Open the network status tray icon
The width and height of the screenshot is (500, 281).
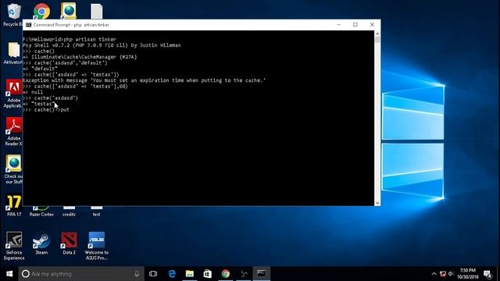(443, 274)
